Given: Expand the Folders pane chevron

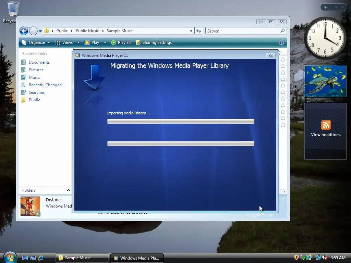Looking at the screenshot, I should click(x=68, y=190).
